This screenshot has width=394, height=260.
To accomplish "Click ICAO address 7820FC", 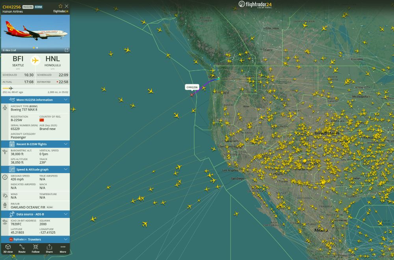I will click(16, 224).
